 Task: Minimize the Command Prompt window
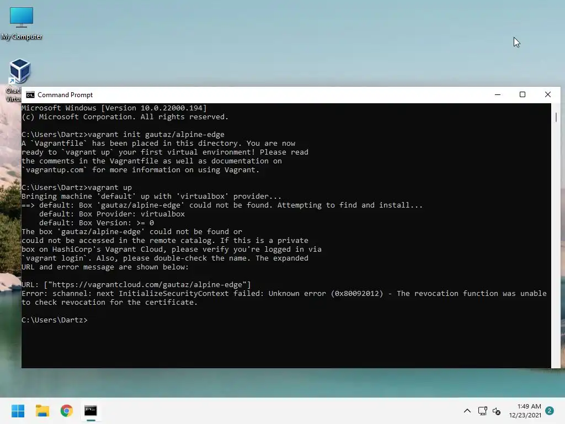(x=498, y=95)
